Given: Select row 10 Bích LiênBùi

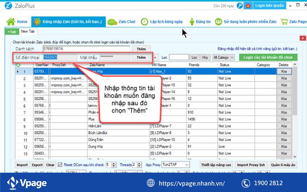Looking at the screenshot, I should [153, 133].
